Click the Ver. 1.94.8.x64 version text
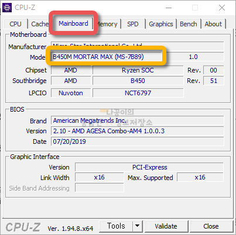This screenshot has width=236, height=235. pyautogui.click(x=70, y=229)
